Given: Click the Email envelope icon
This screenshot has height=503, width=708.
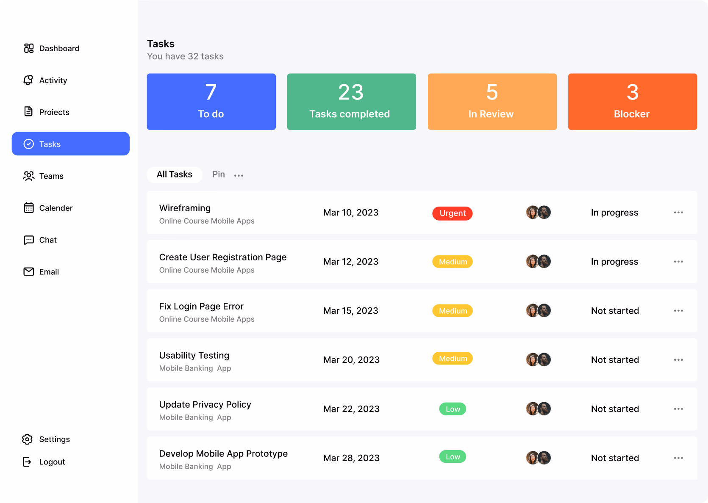Looking at the screenshot, I should pos(28,272).
